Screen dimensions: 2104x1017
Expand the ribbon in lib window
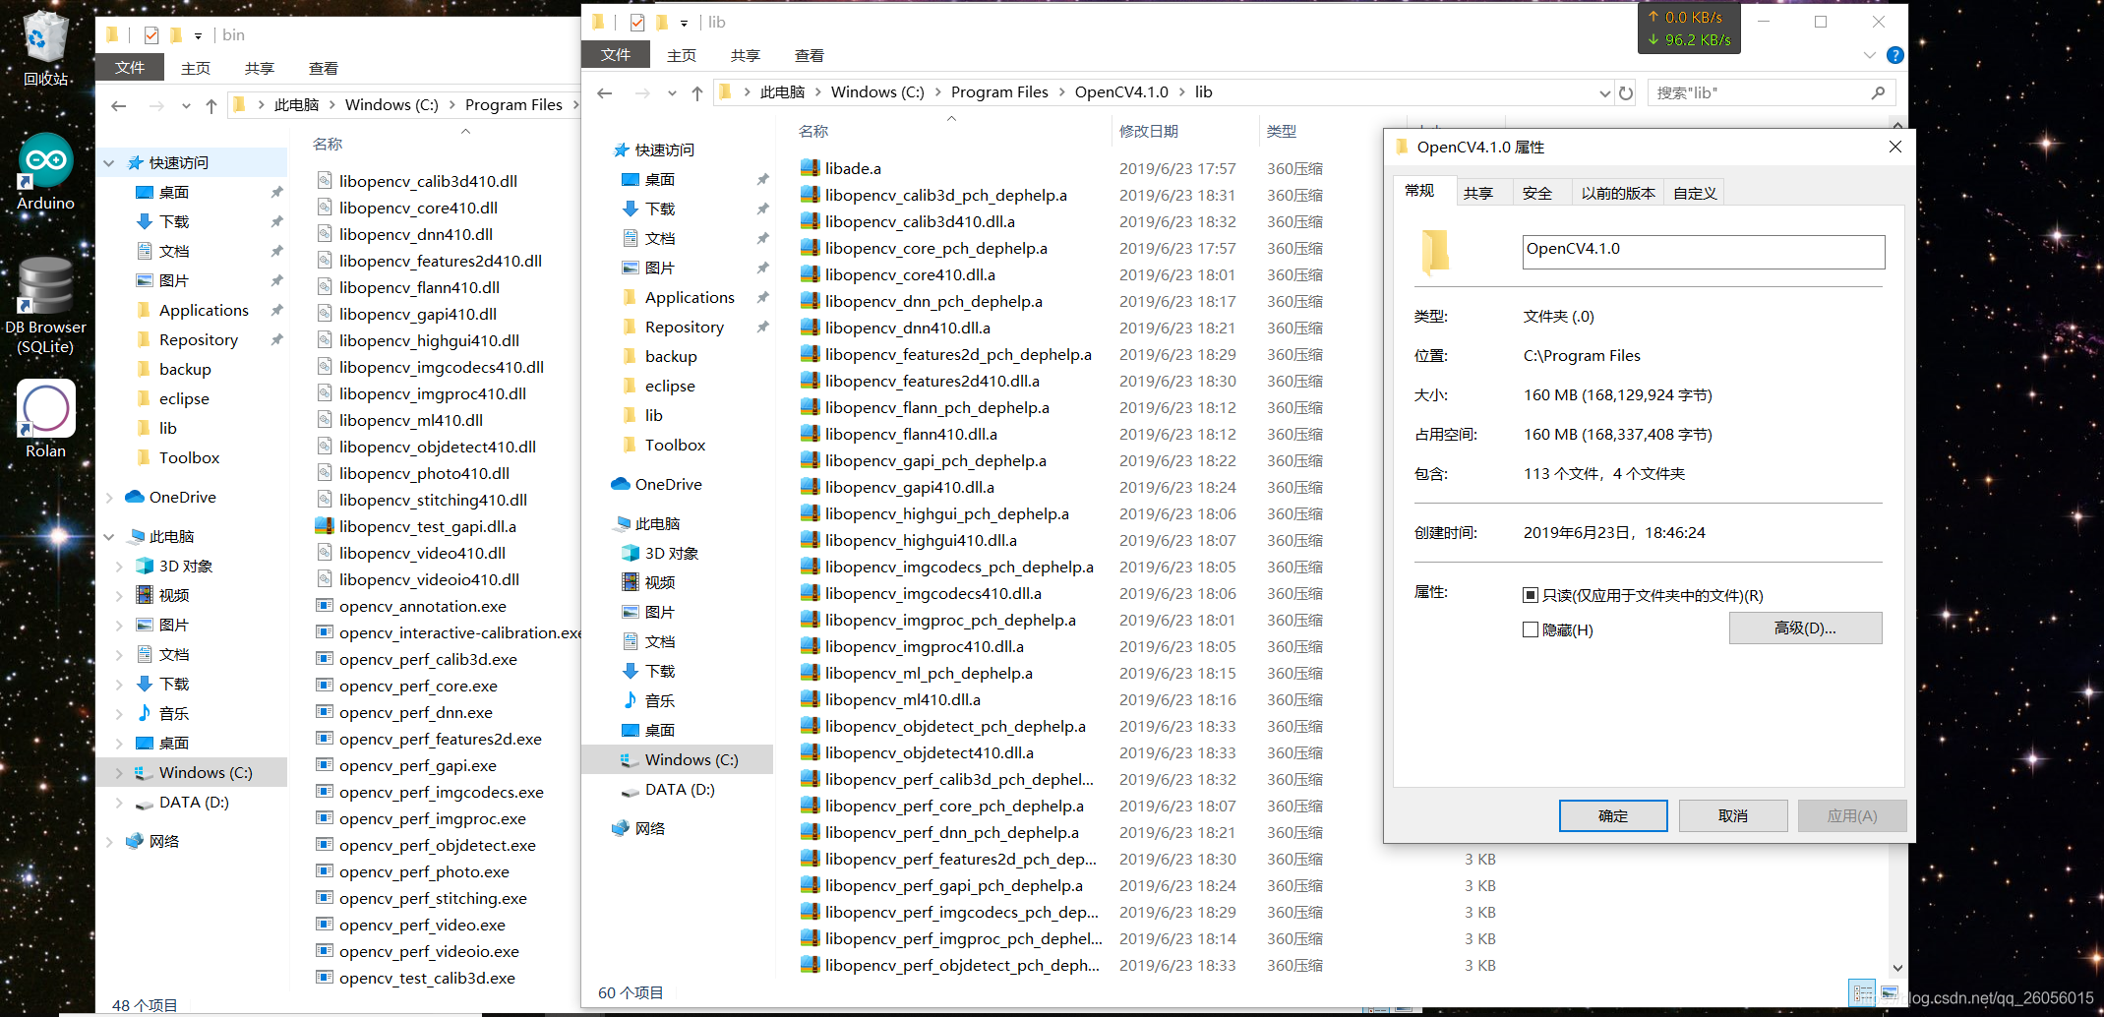coord(1869,56)
